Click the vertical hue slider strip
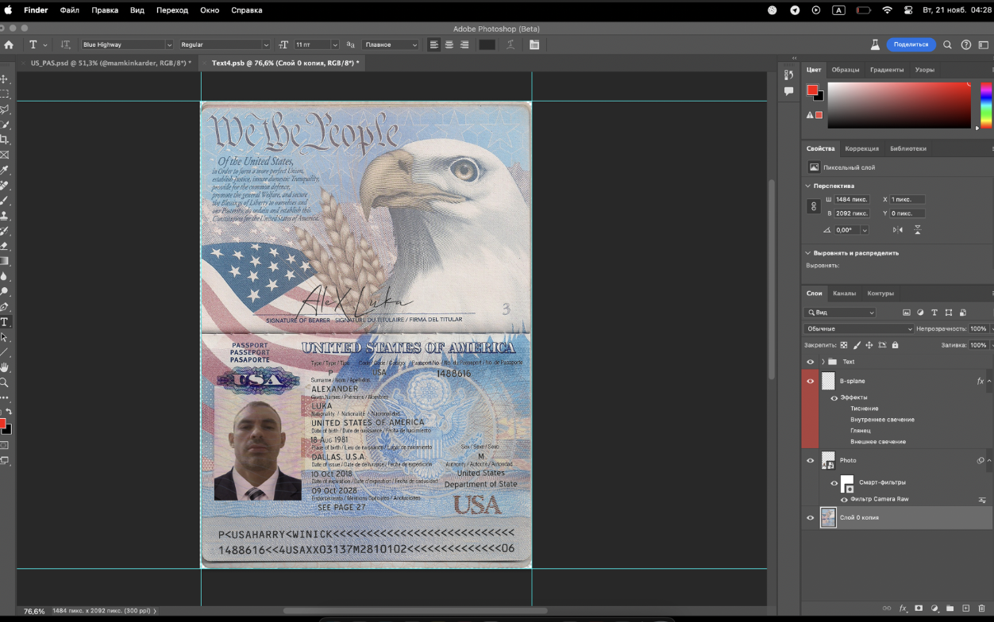994x622 pixels. [985, 105]
